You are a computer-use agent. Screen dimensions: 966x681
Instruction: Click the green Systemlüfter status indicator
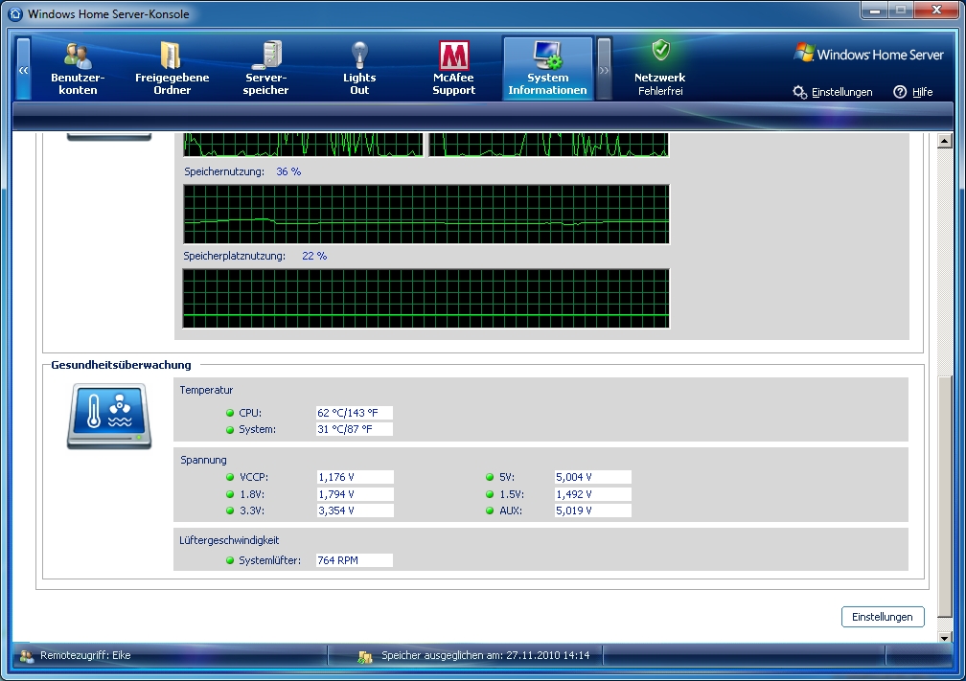coord(230,560)
